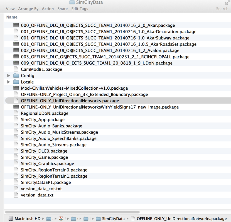Select OFFLINE-ONLY_Project_Orion_3k_Extended_Boundary.package name

point(84,95)
